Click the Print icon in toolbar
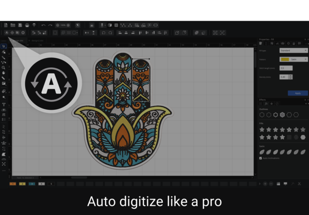Image resolution: width=309 pixels, height=215 pixels. point(27,25)
